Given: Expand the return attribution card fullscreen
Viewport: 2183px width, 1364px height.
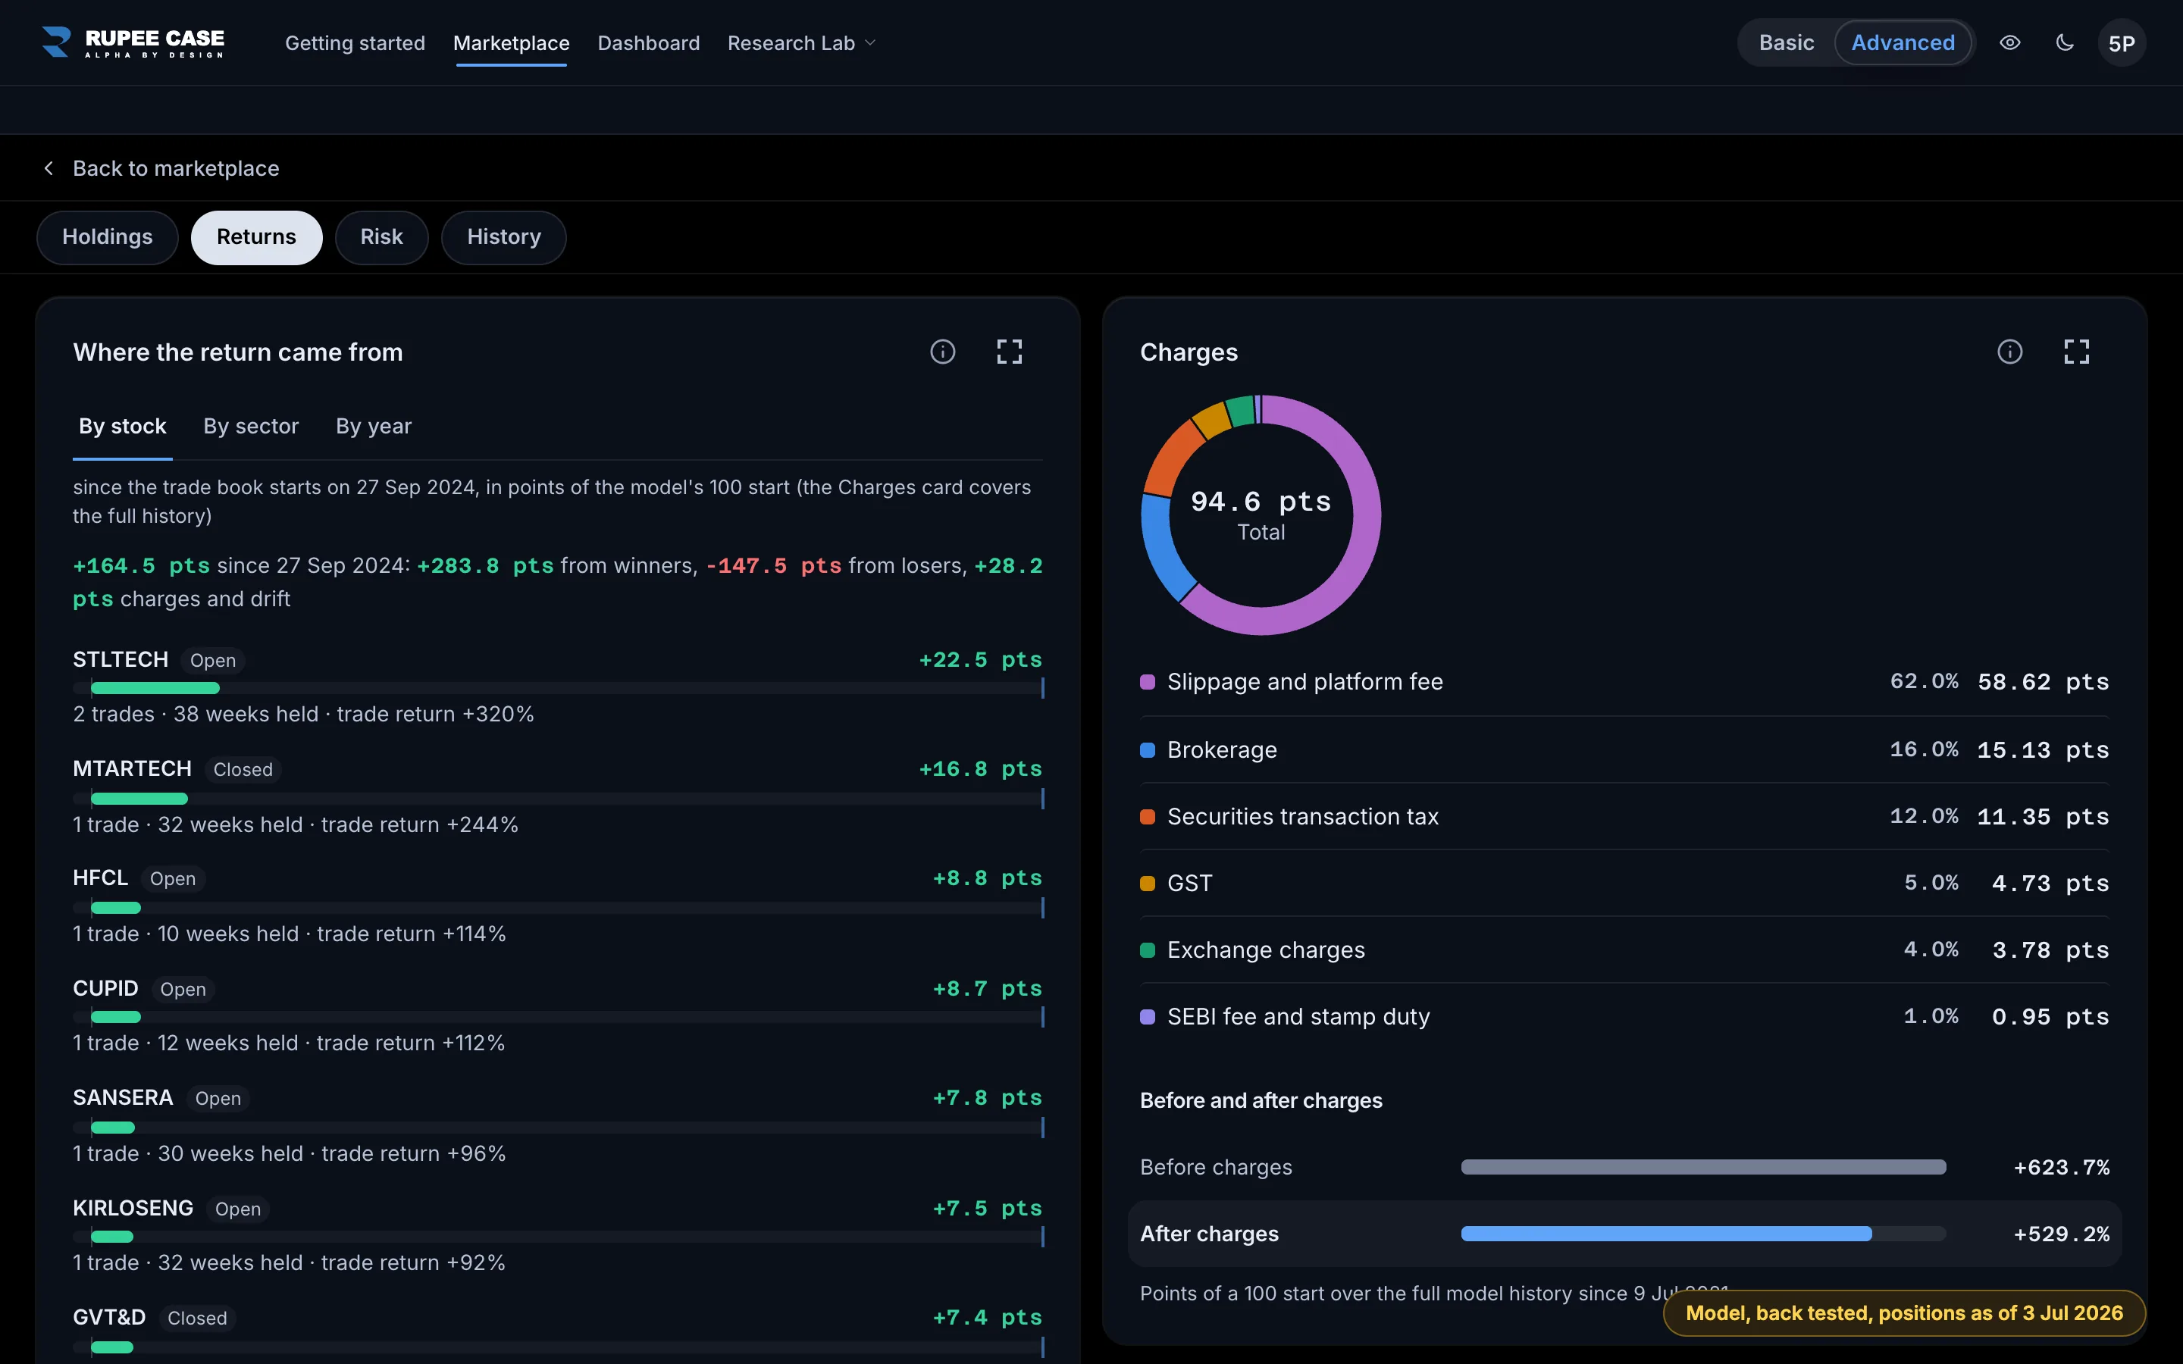Looking at the screenshot, I should click(1010, 352).
